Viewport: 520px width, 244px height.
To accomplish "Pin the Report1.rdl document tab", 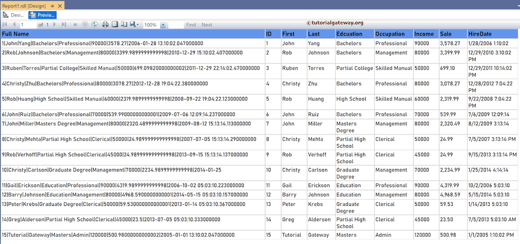I will point(53,6).
